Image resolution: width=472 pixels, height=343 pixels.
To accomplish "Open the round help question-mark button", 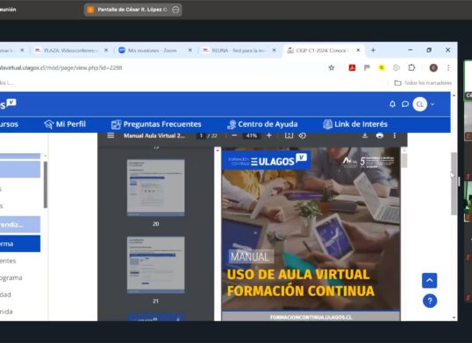I will [x=430, y=301].
